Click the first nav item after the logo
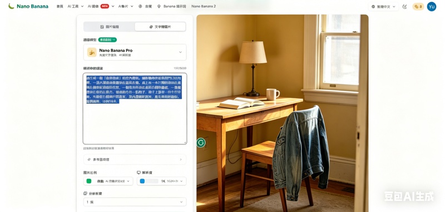 [x=60, y=6]
